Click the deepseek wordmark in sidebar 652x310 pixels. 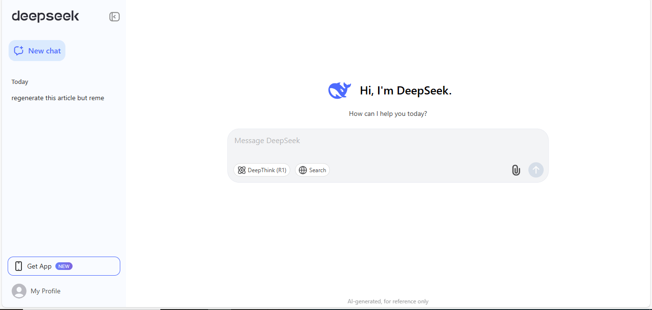point(45,17)
